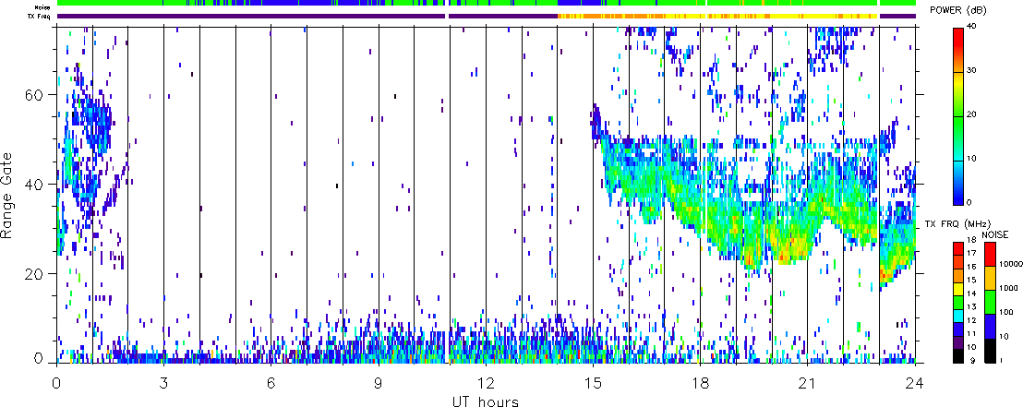This screenshot has height=407, width=1023.
Task: Click the Range Gate axis title
Action: click(7, 195)
